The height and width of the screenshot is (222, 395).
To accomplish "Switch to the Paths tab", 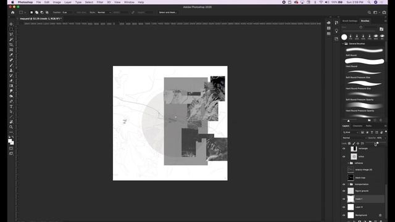I will (x=368, y=126).
